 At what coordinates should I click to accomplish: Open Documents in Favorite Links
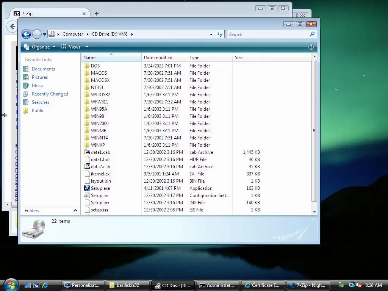43,69
